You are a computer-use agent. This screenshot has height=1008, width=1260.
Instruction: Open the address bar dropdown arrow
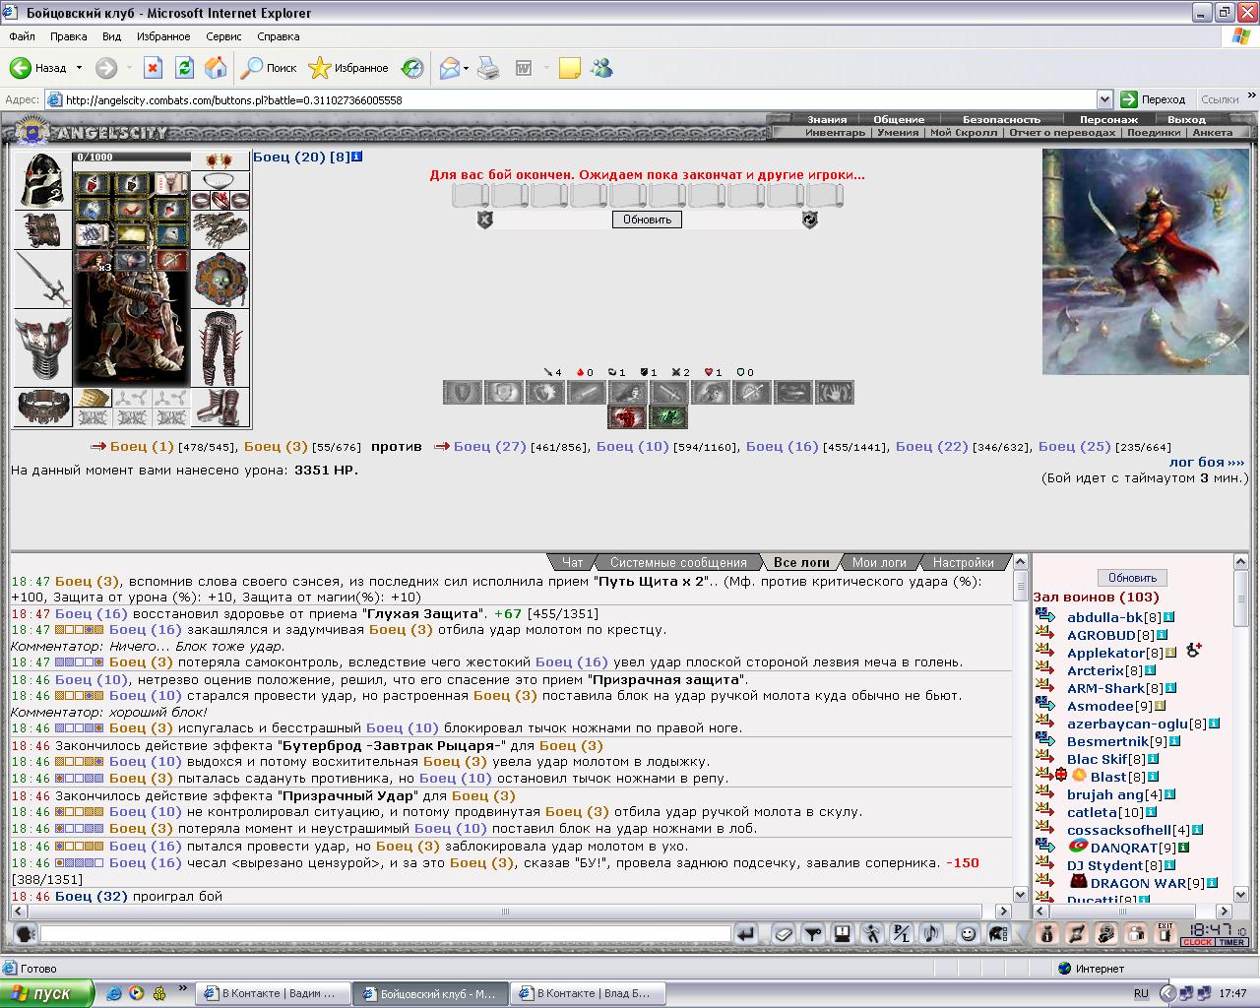1104,99
